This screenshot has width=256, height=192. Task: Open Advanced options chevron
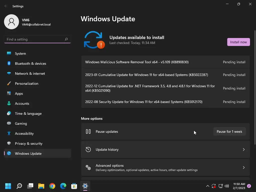click(x=243, y=167)
